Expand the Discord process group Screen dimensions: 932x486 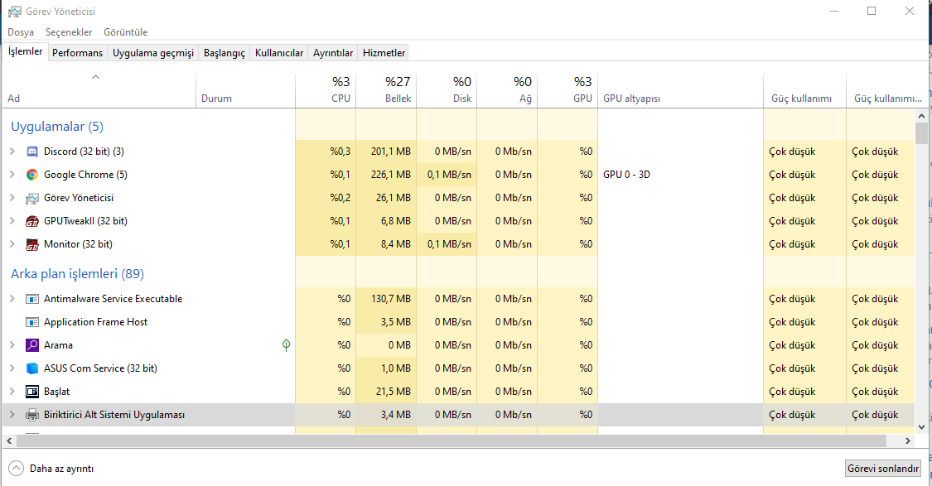tap(12, 152)
